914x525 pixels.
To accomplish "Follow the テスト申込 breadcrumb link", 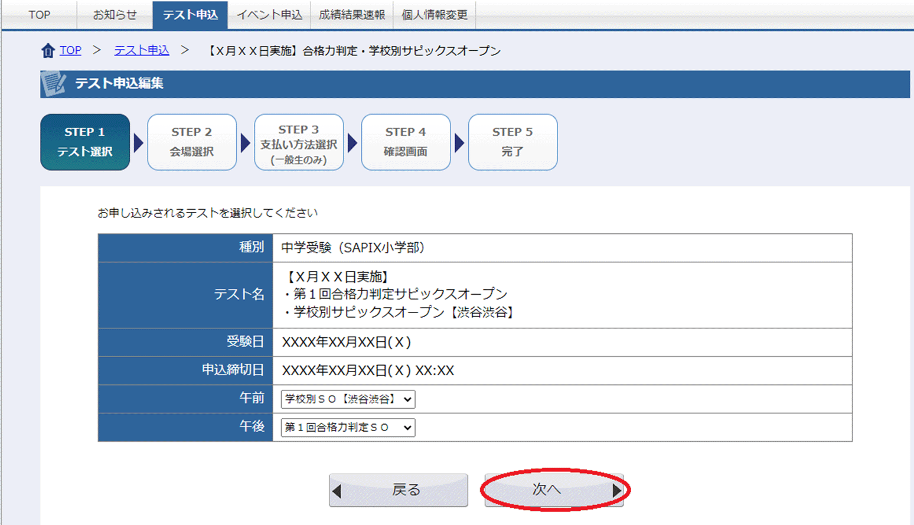I will pos(142,51).
